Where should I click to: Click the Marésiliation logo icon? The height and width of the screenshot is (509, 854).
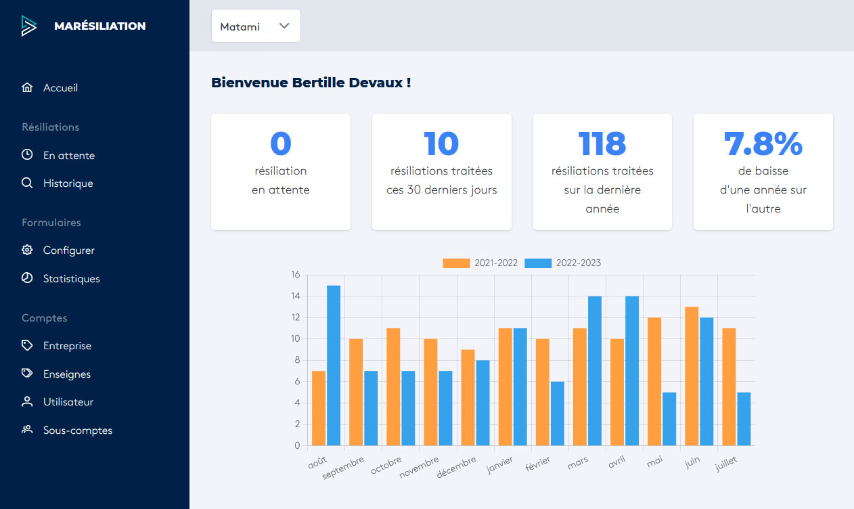point(28,26)
